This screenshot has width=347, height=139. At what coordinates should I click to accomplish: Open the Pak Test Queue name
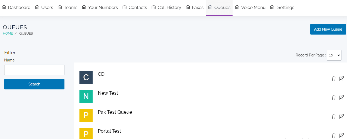(x=115, y=112)
